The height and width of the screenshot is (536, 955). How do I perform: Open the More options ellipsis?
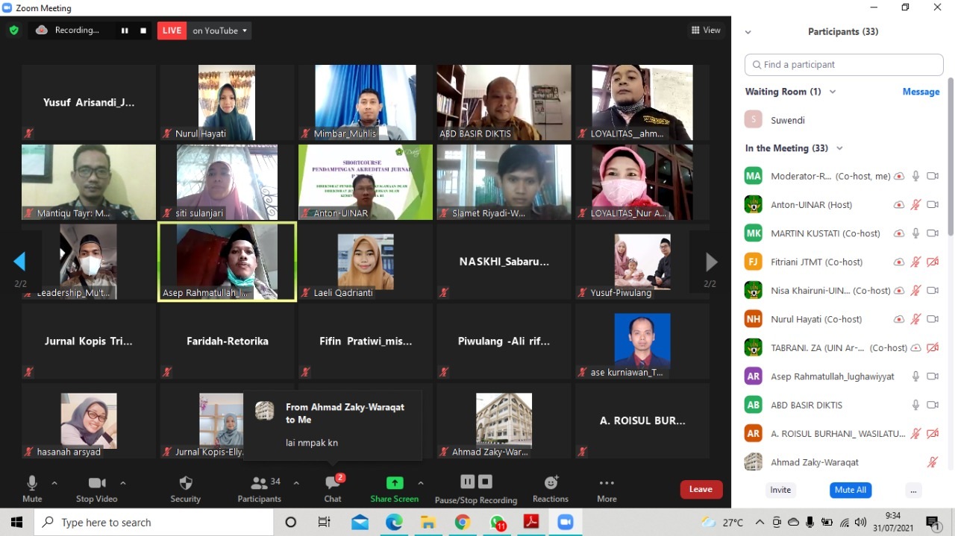point(607,483)
